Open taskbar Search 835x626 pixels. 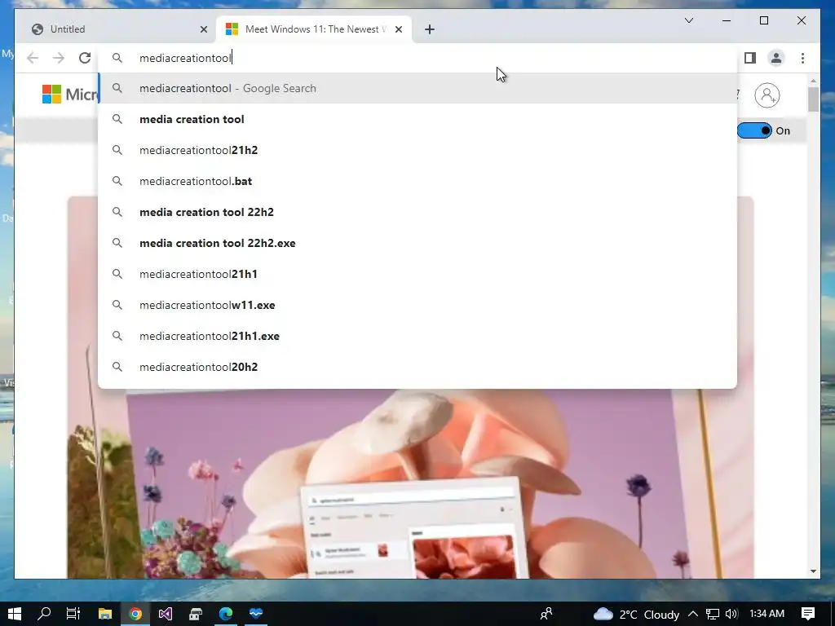(44, 614)
